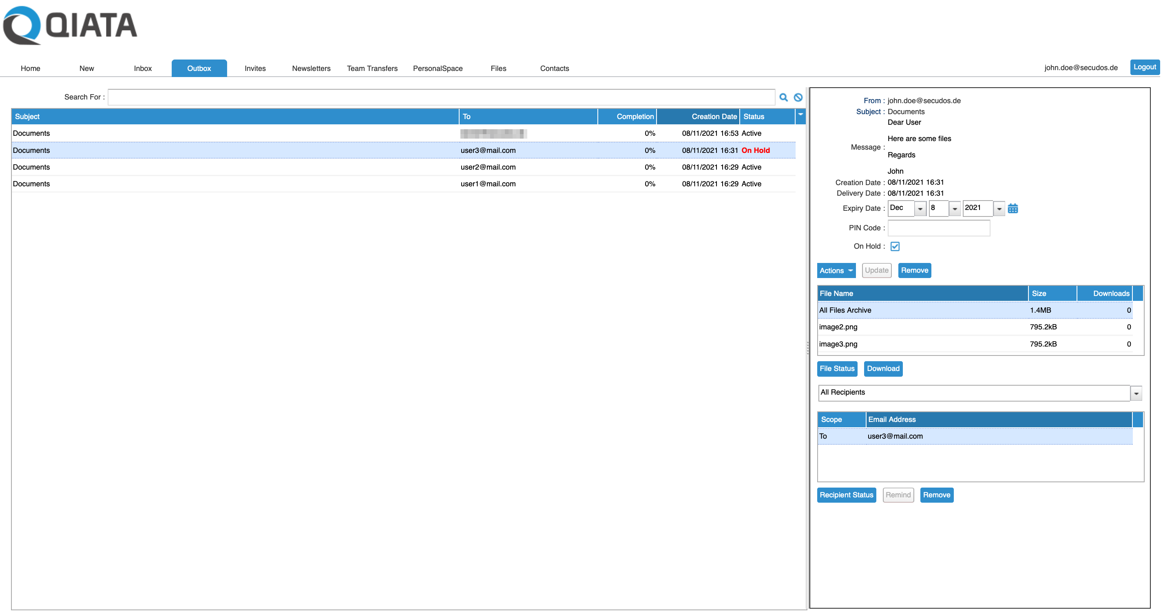The width and height of the screenshot is (1163, 616).
Task: Open the outbox column options arrow
Action: [800, 115]
